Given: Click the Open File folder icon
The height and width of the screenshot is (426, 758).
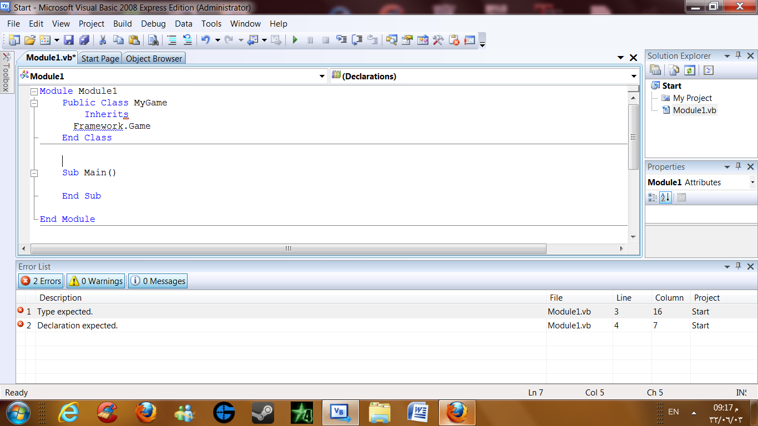Looking at the screenshot, I should pyautogui.click(x=30, y=40).
